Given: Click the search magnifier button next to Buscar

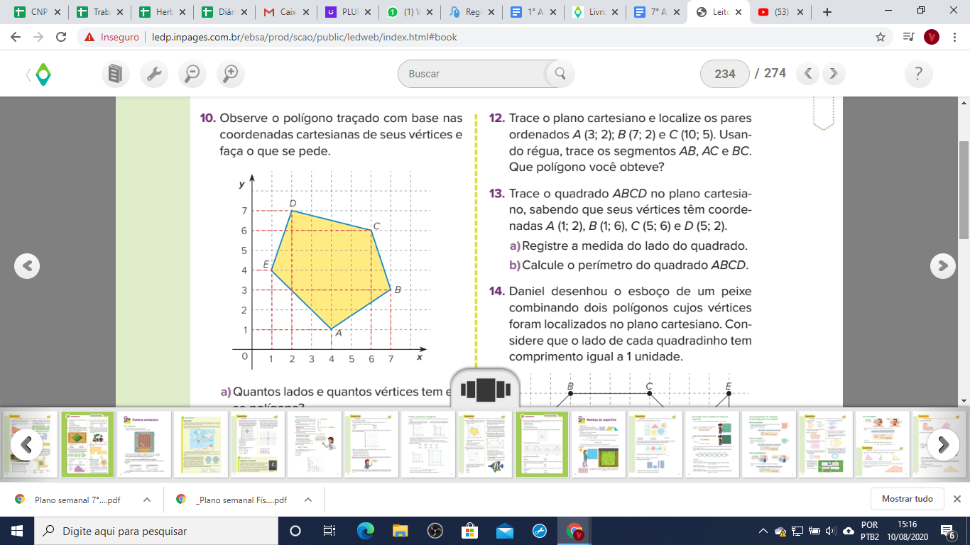Looking at the screenshot, I should click(x=560, y=74).
